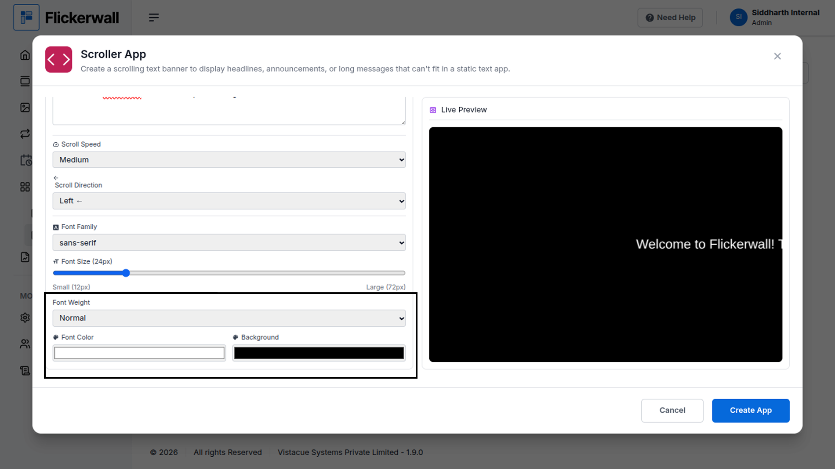This screenshot has height=469, width=835.
Task: Click the Live Preview heading text
Action: 464,110
